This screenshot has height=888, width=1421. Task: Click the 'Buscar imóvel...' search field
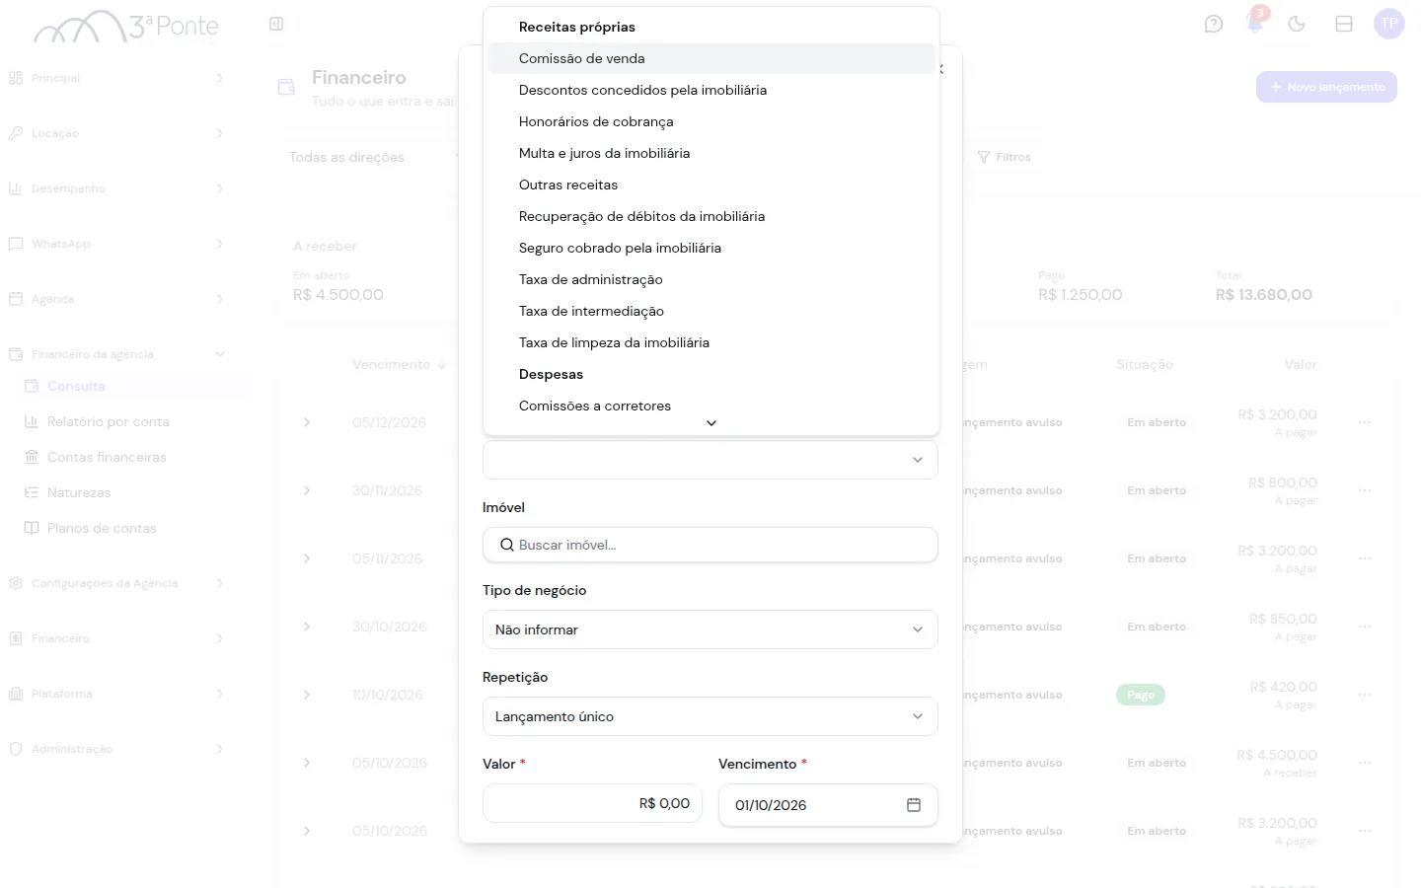point(710,545)
